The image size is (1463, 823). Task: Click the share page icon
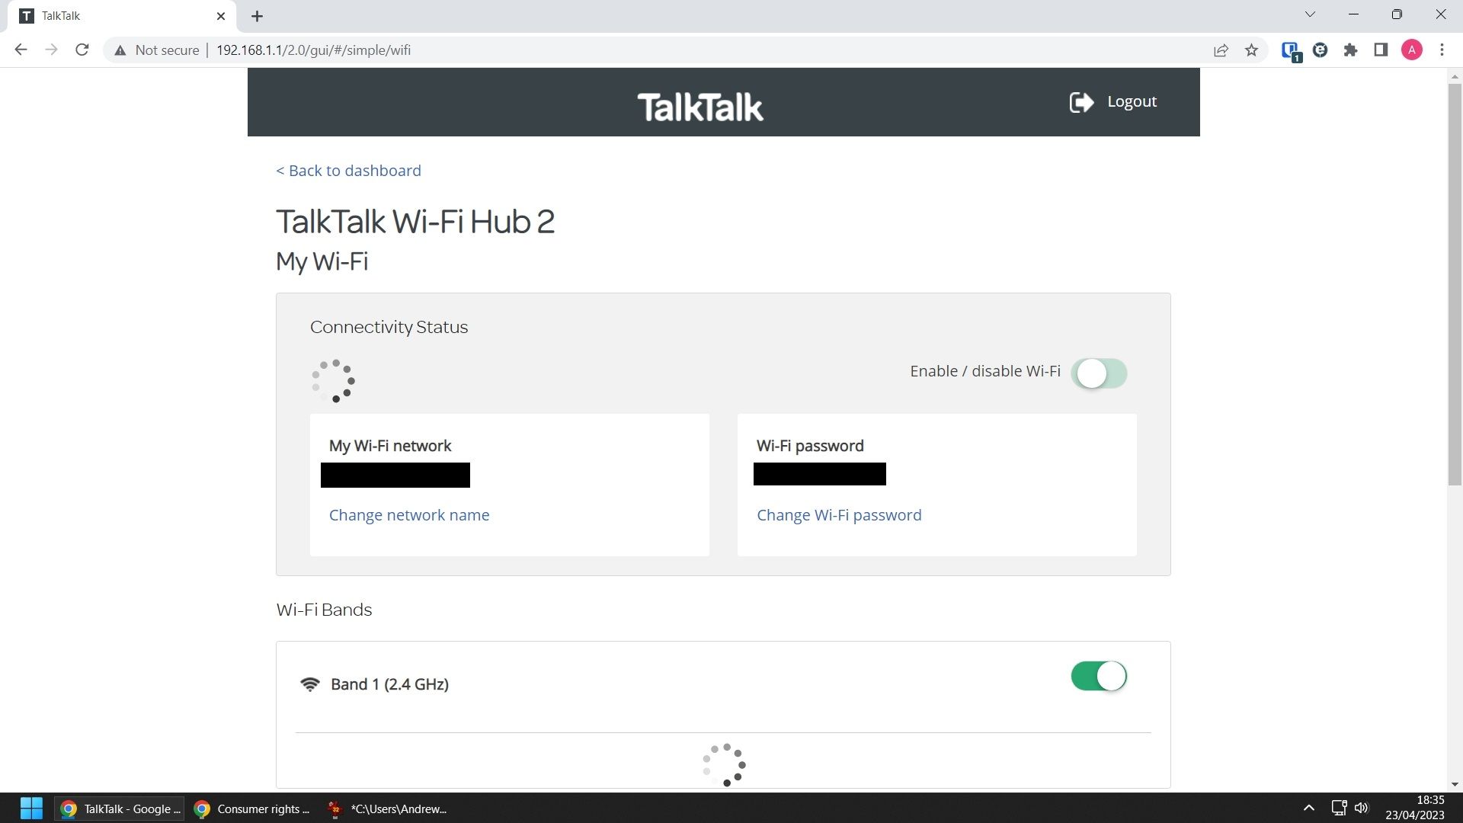pos(1221,50)
